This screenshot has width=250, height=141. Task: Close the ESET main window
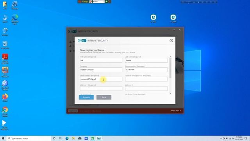(x=180, y=30)
